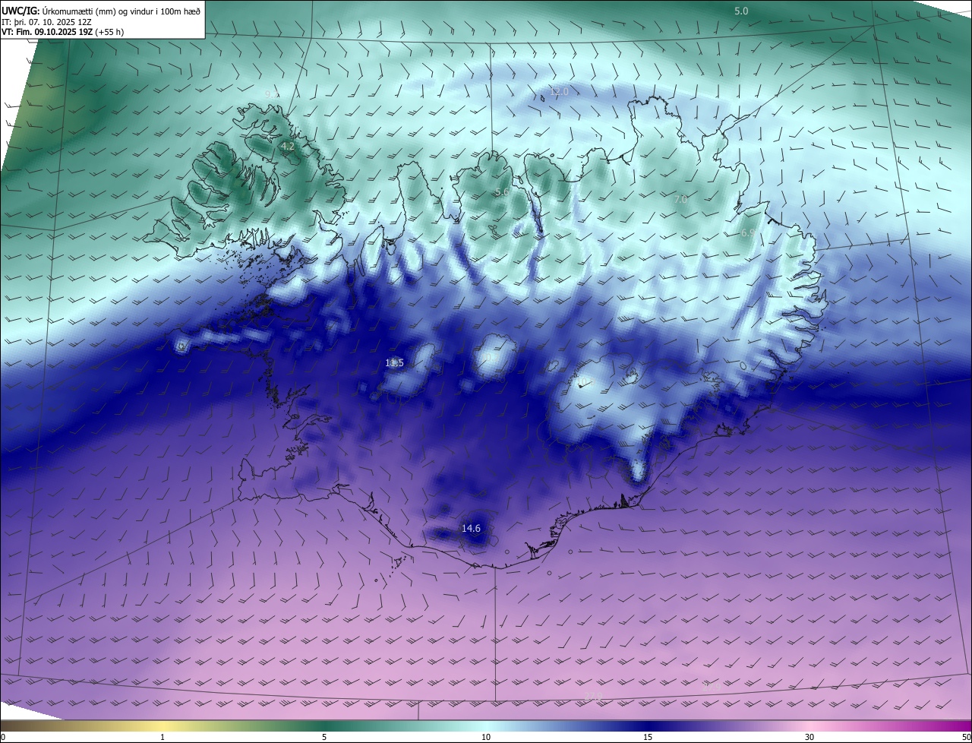Click the title 'UWC/IG: Úrkomumætti (mm) og vindur'
Viewport: 972px width, 743px height.
pos(101,11)
